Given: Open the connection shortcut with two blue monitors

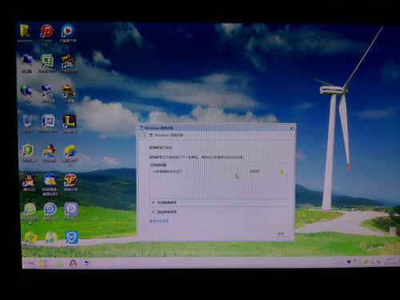Looking at the screenshot, I should coord(47,92).
